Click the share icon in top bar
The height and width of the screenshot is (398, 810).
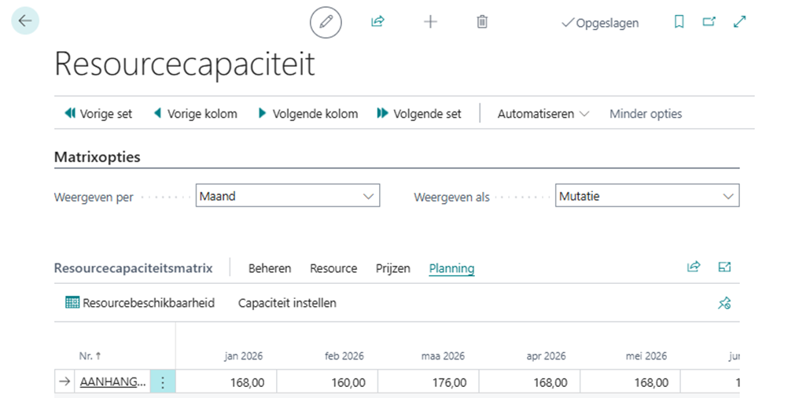[377, 22]
